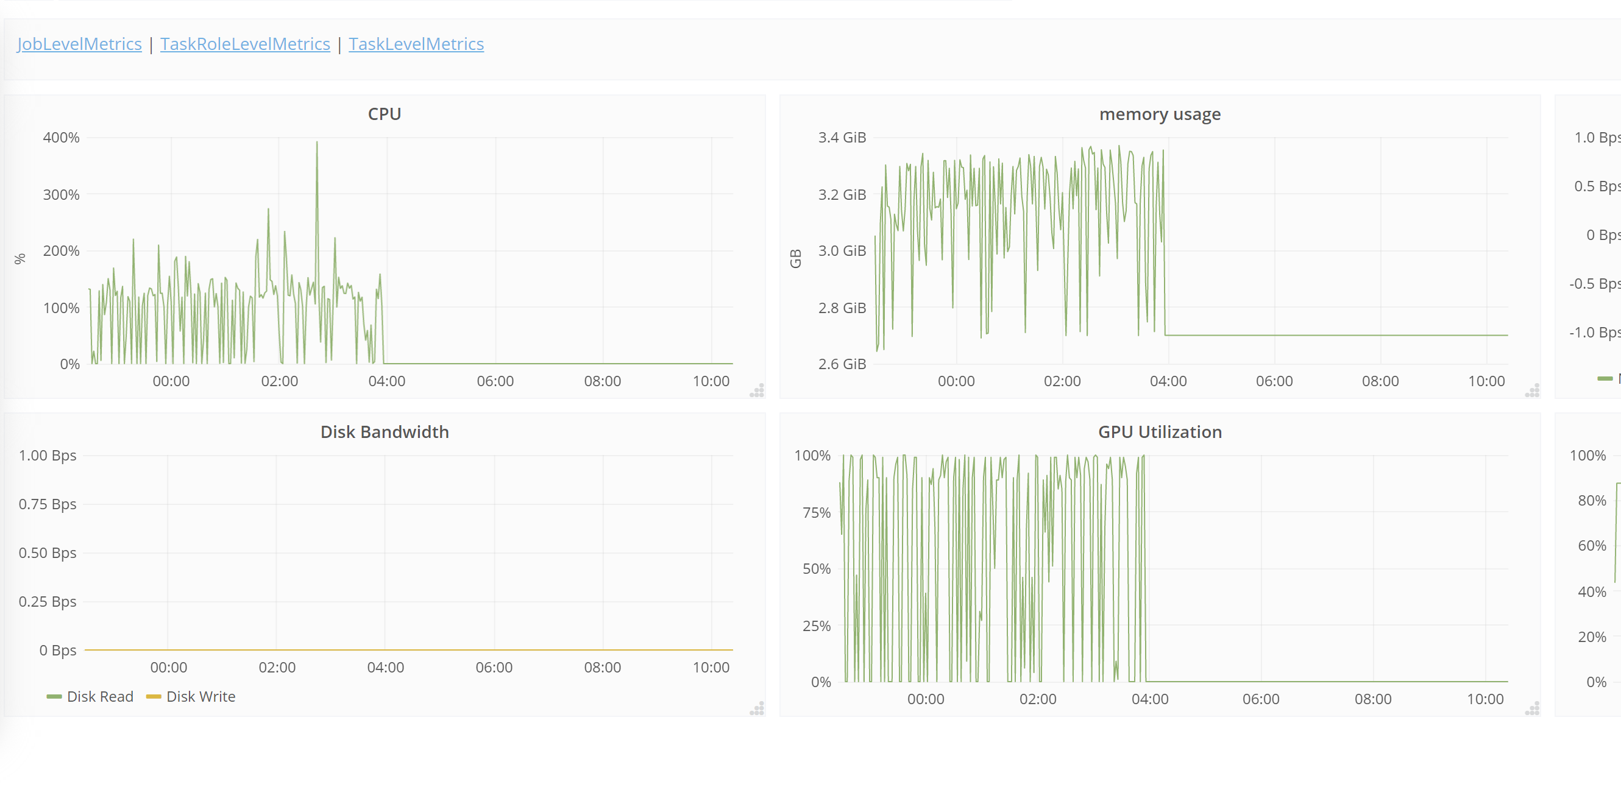Viewport: 1621px width, 787px height.
Task: Open the GPU Utilization panel title menu
Action: tap(1160, 432)
